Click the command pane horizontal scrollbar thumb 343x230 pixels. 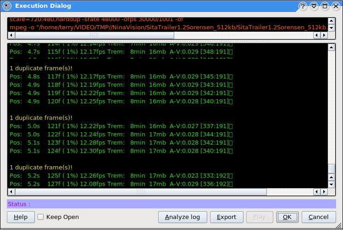pos(94,35)
